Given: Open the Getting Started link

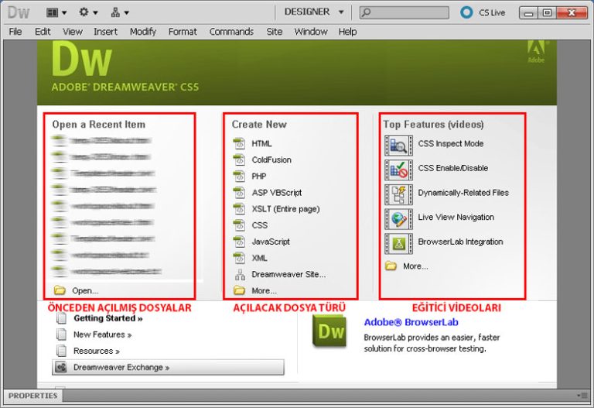Looking at the screenshot, I should 108,318.
